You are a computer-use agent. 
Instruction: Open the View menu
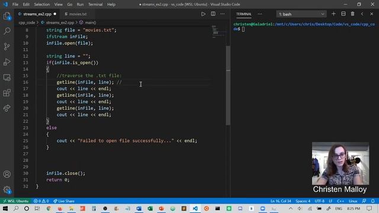[58, 4]
